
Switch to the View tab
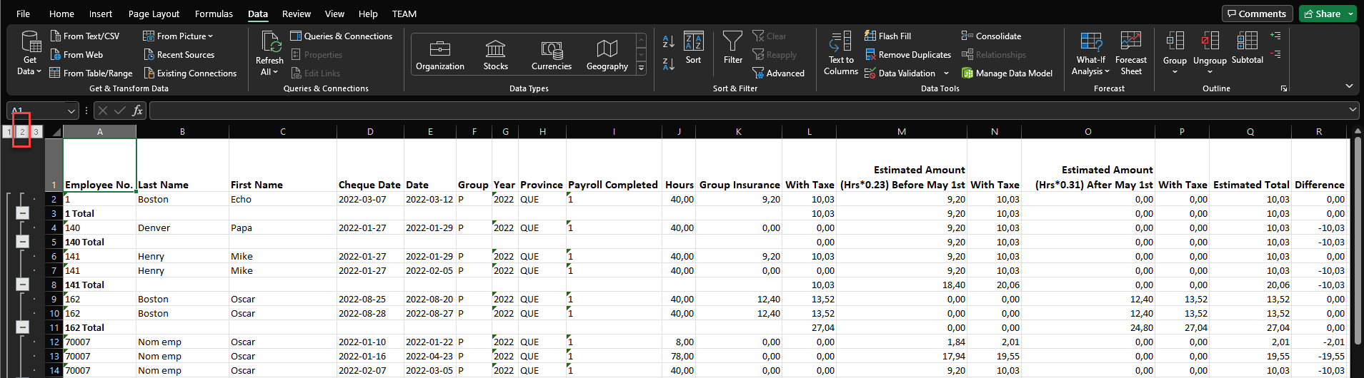(x=334, y=14)
